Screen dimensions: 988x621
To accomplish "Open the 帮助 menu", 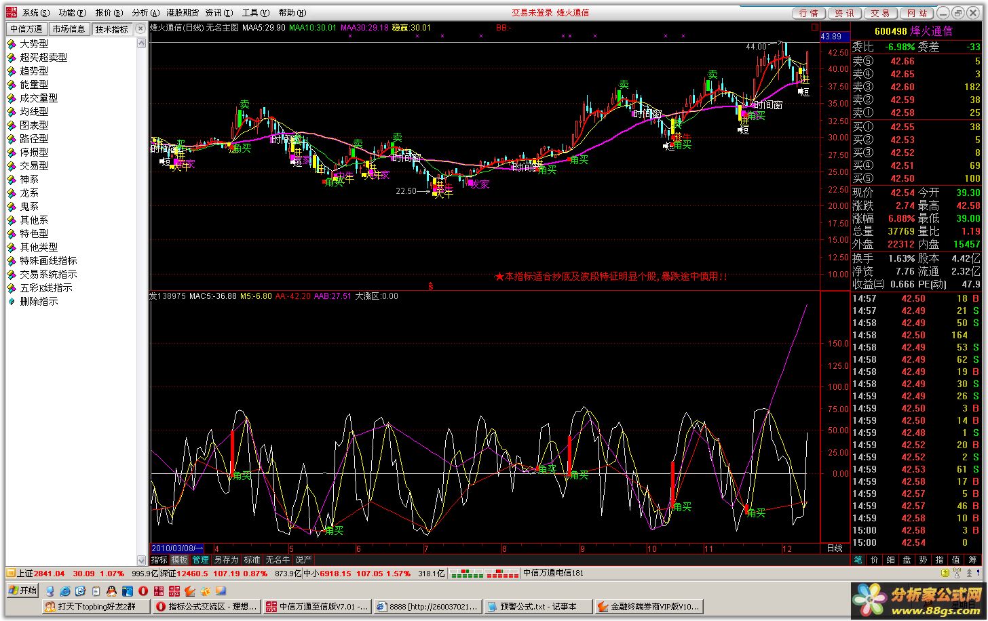I will pyautogui.click(x=292, y=13).
